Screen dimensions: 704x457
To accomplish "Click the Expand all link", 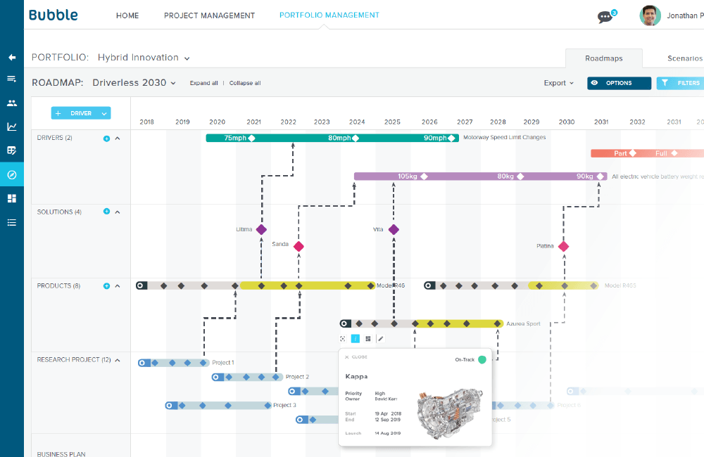I will [x=204, y=83].
